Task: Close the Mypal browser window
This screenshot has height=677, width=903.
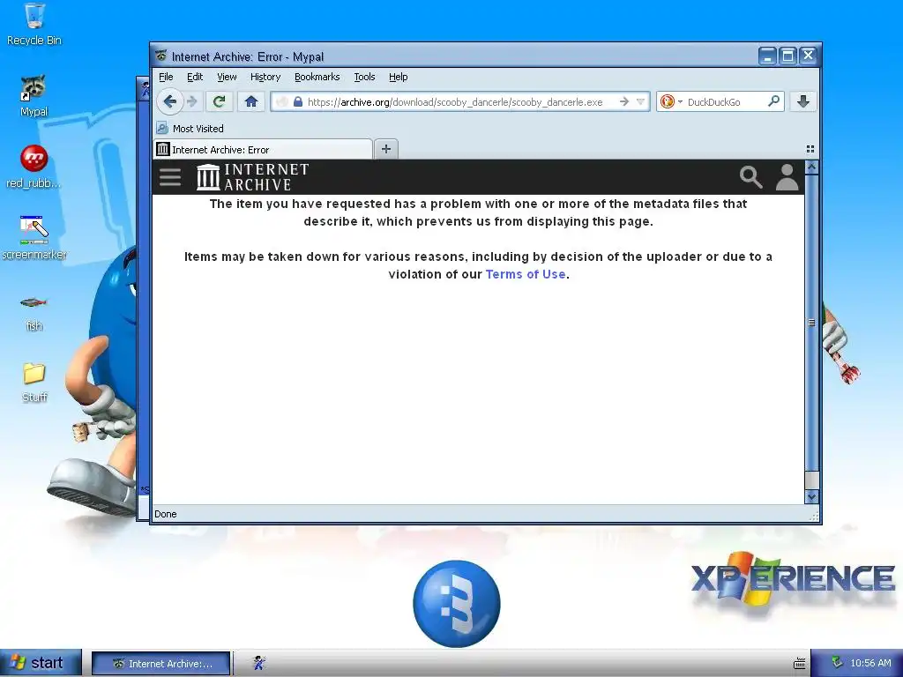Action: [808, 56]
